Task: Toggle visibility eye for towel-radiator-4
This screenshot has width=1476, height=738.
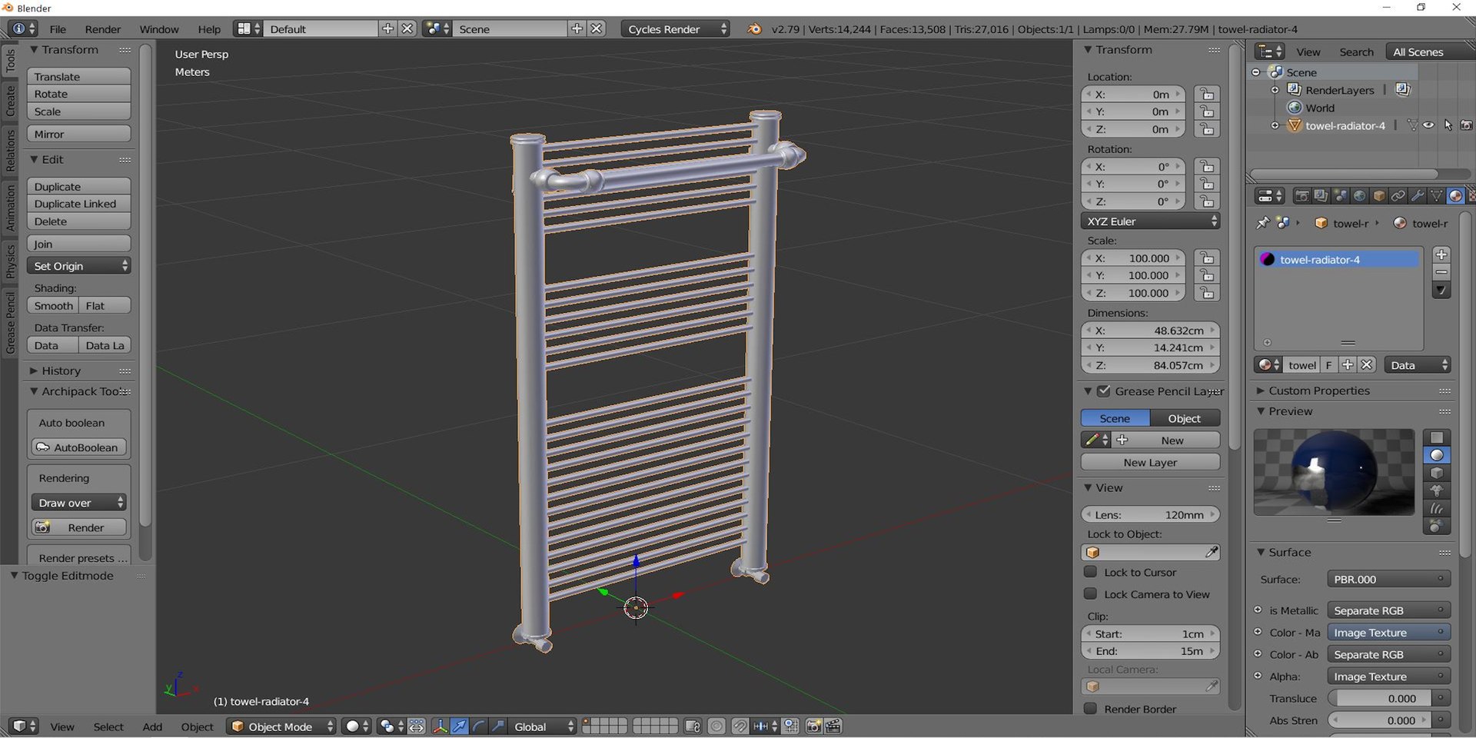Action: pos(1429,125)
